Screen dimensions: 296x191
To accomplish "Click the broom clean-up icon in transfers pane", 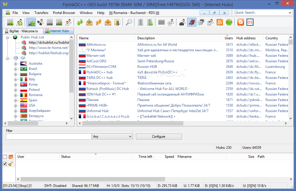I will point(11,164).
